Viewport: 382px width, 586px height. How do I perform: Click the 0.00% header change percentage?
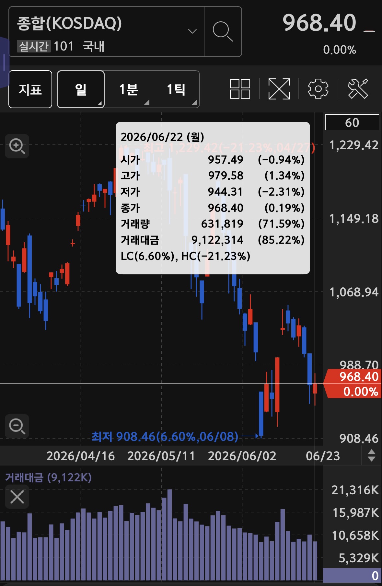[x=339, y=50]
